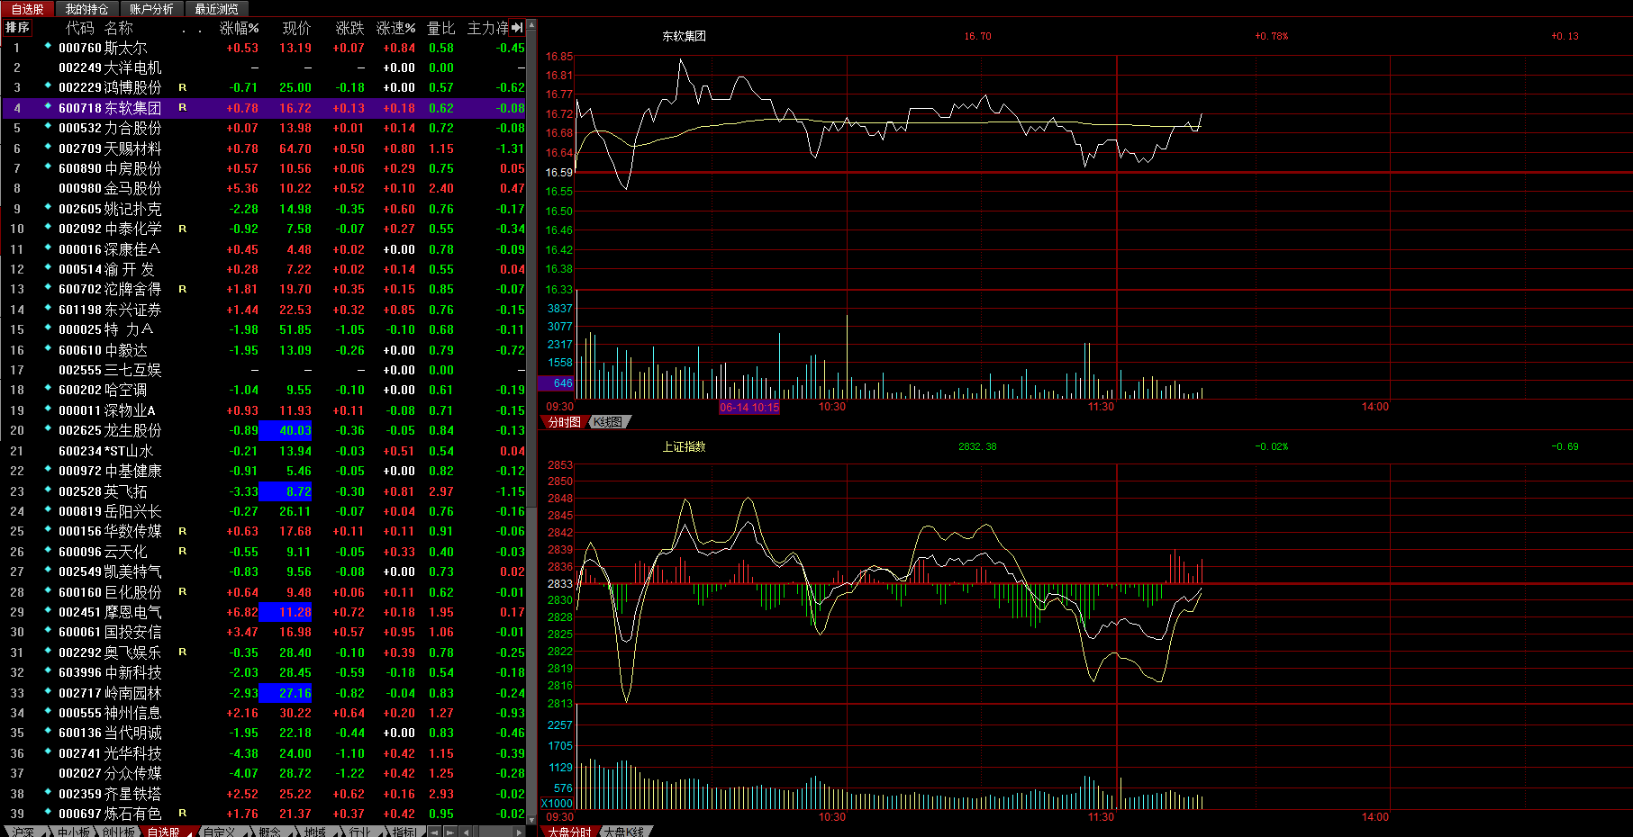Expand the 沪深 market category tab
This screenshot has width=1633, height=837.
[x=23, y=832]
